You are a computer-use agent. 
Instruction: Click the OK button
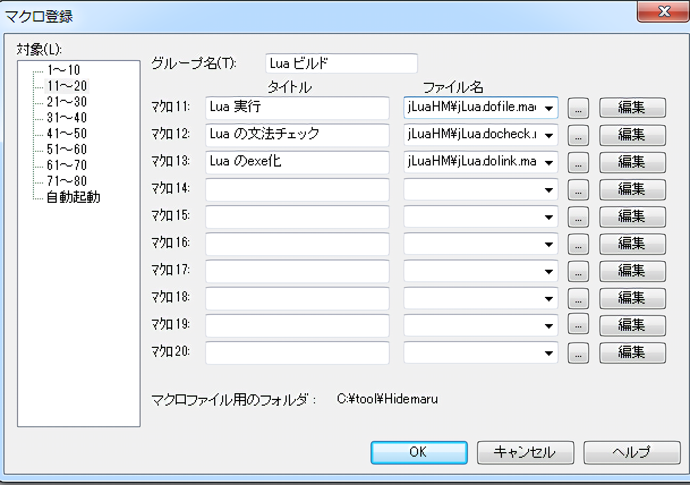click(x=419, y=452)
